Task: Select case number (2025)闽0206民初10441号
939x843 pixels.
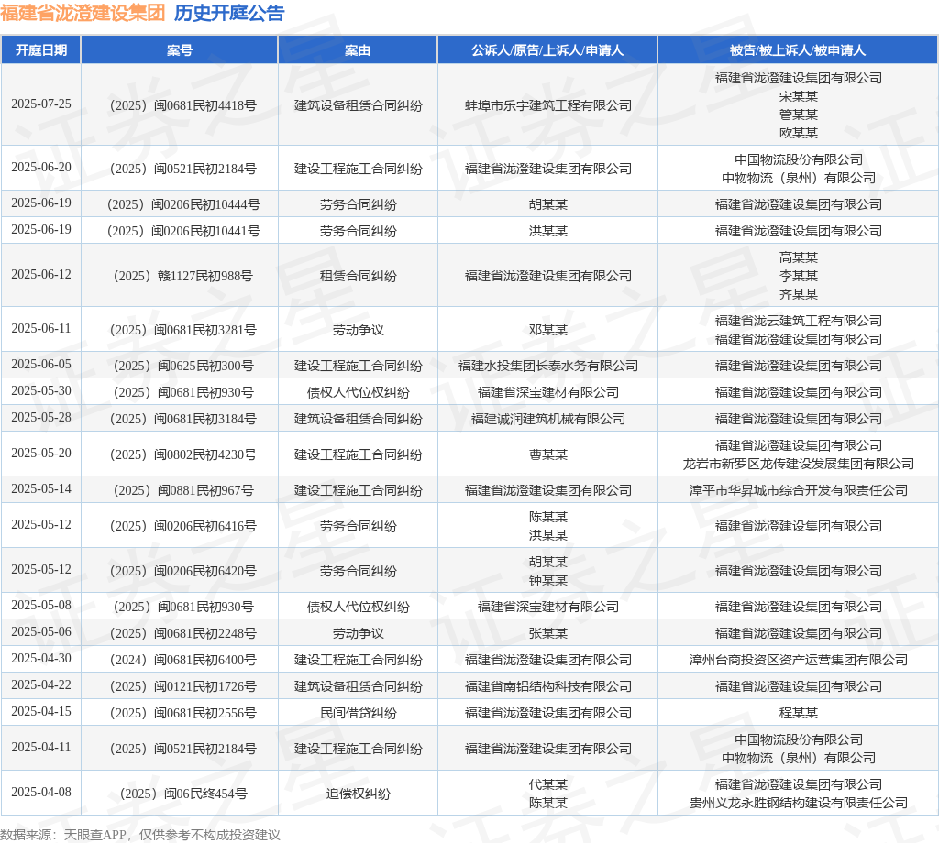Action: (183, 231)
